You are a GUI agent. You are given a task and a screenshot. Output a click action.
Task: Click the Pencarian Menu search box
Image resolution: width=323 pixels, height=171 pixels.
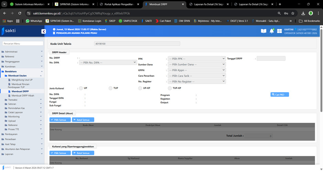(22, 44)
